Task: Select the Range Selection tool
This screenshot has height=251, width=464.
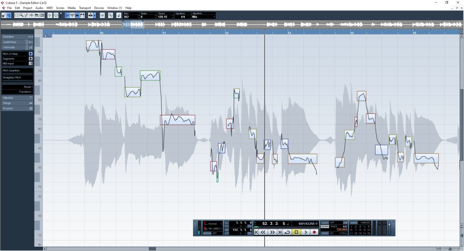Action: (x=17, y=16)
